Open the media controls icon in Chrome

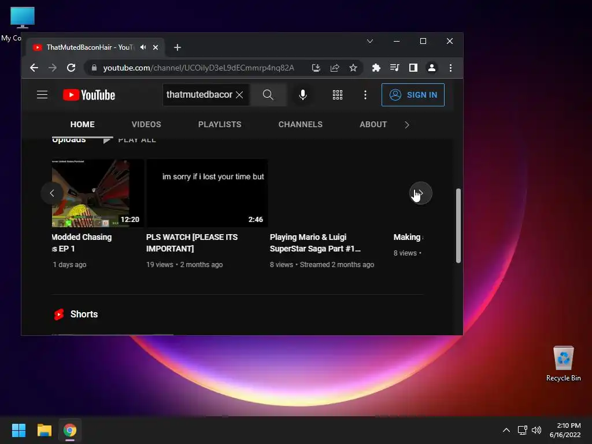pos(394,68)
